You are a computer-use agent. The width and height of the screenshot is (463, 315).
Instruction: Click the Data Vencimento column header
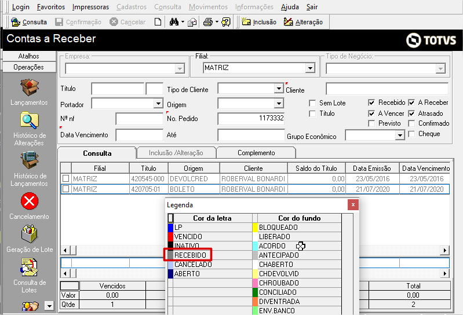[x=425, y=168]
